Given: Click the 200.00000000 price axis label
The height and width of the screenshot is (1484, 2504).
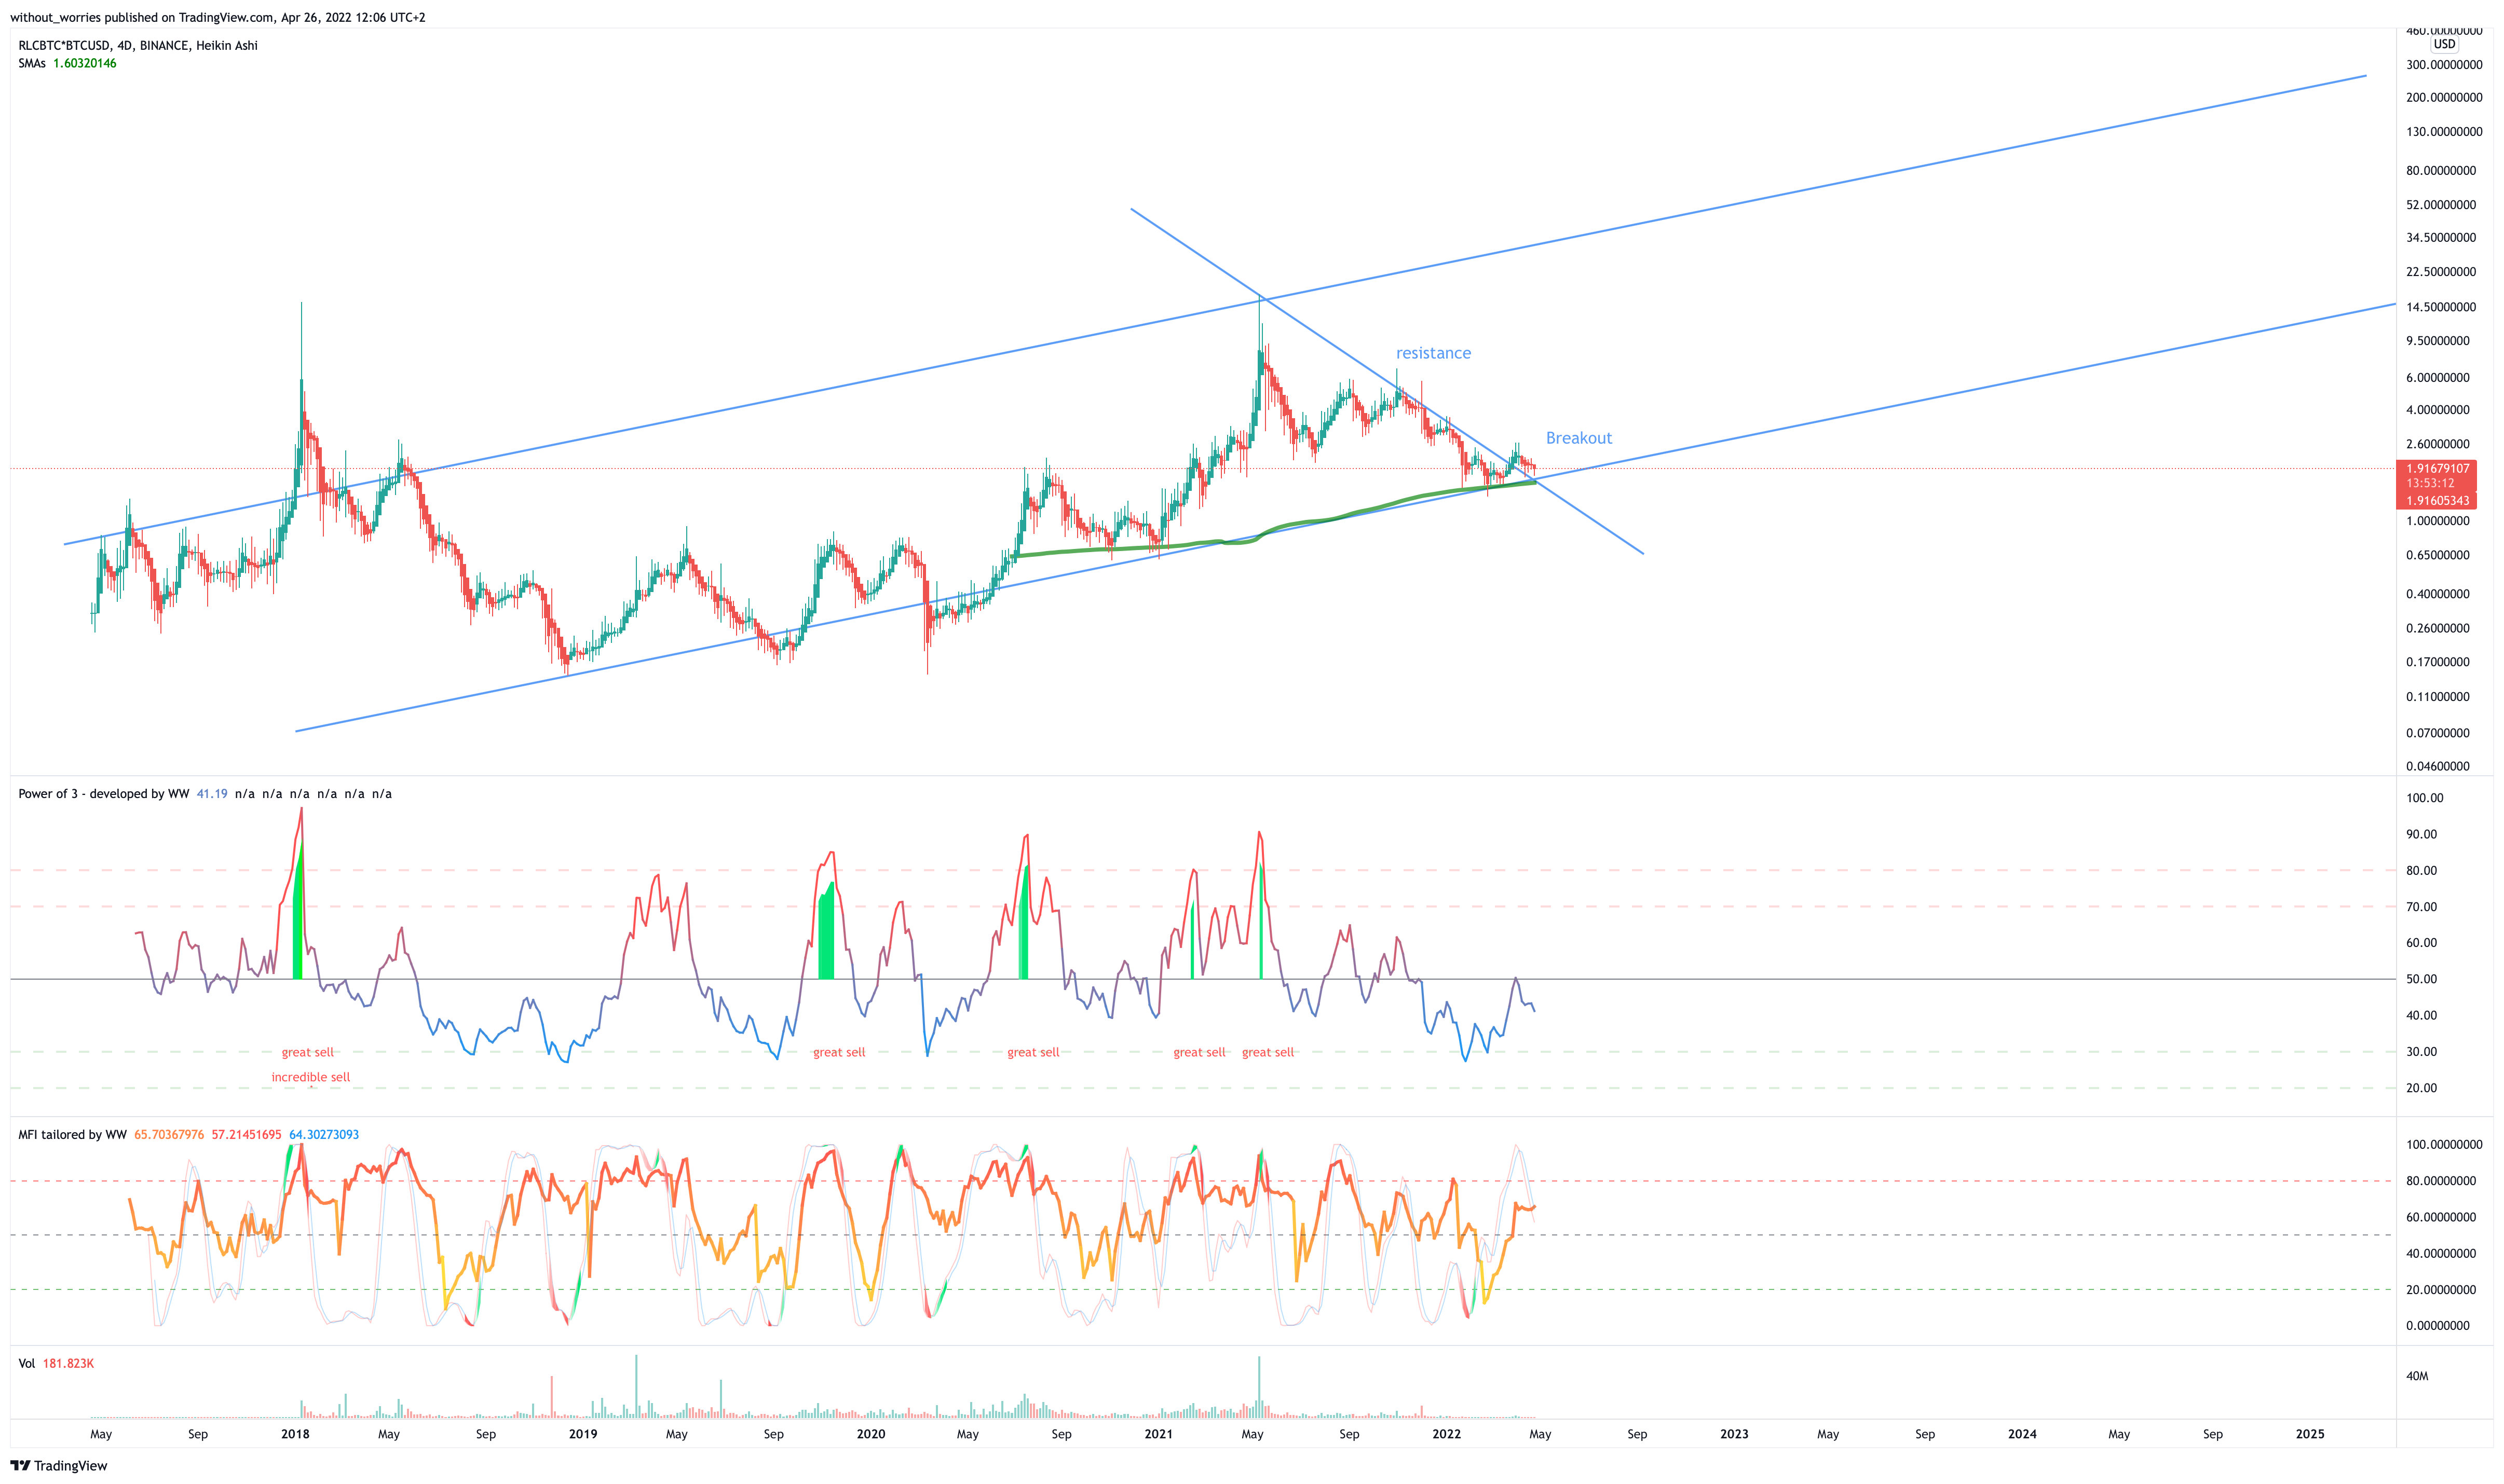Looking at the screenshot, I should coord(2444,98).
